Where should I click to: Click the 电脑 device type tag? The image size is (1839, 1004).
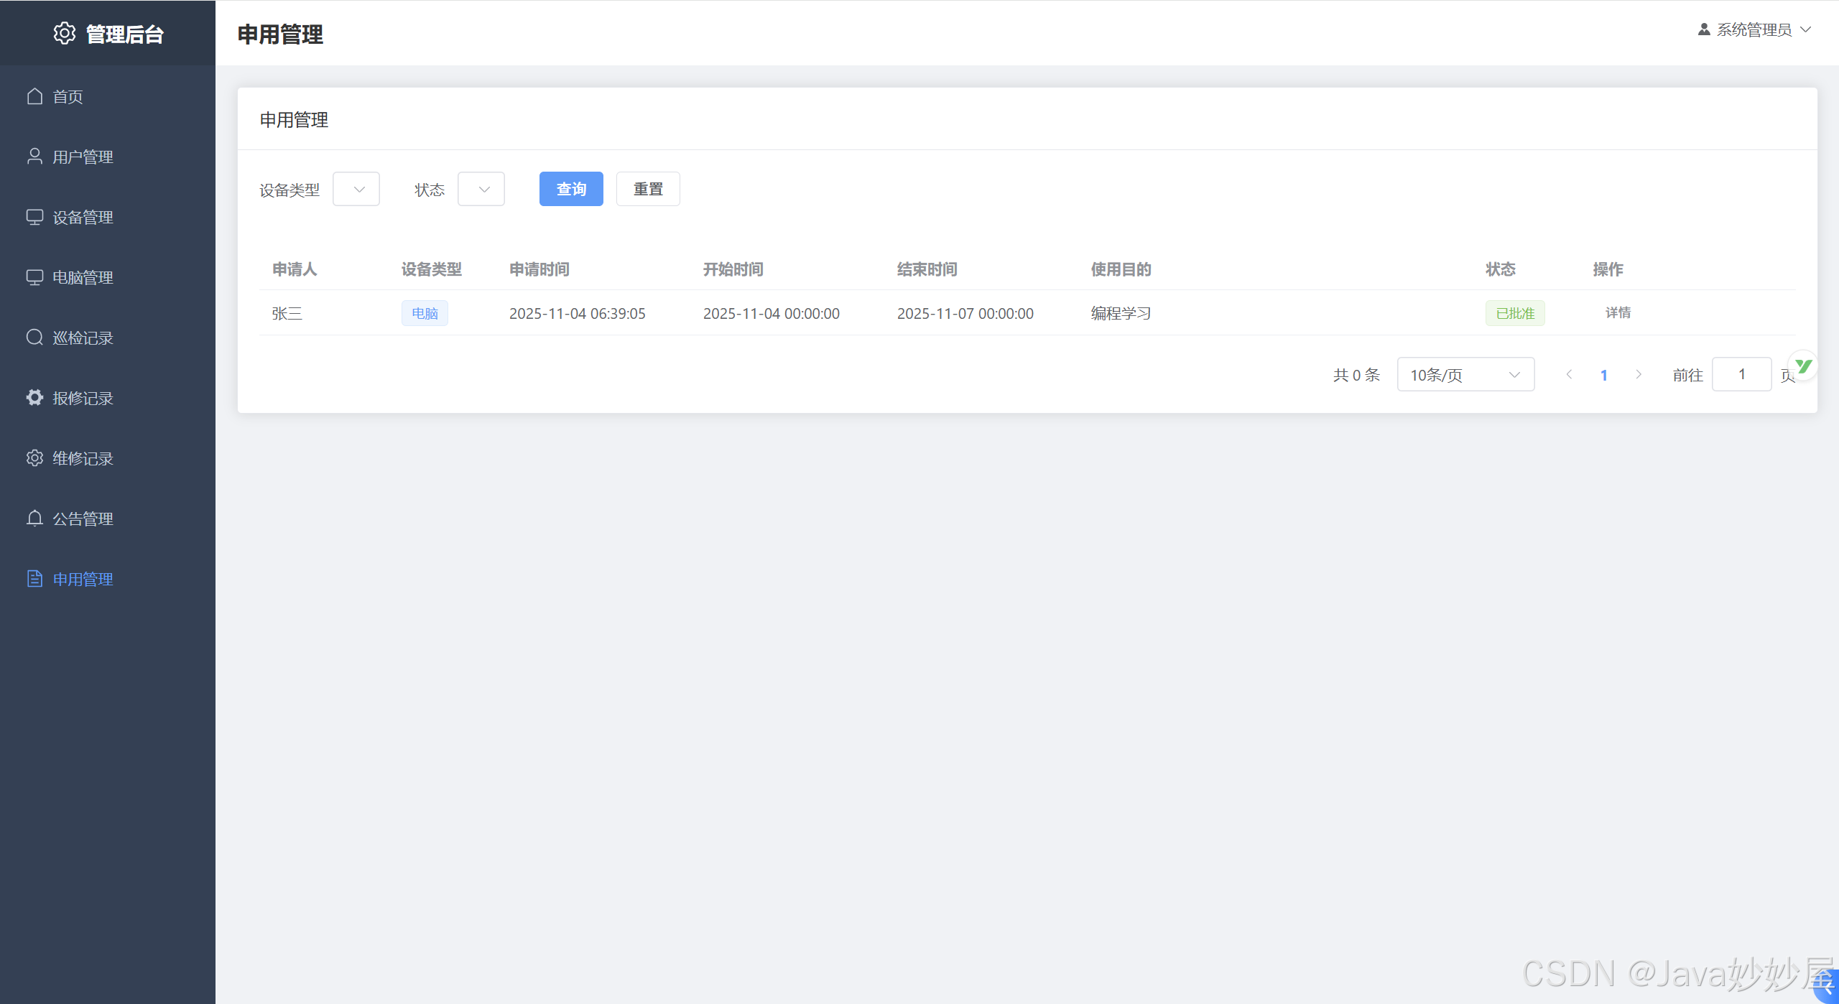click(425, 313)
